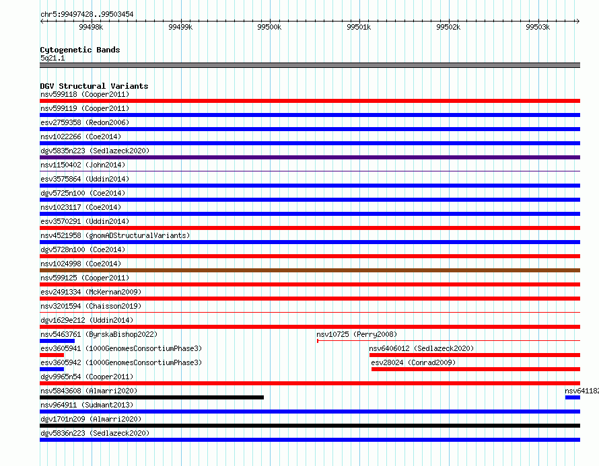This screenshot has height=466, width=599.
Task: Select dgv5725n100 (Coe2014) variant
Action: [83, 193]
